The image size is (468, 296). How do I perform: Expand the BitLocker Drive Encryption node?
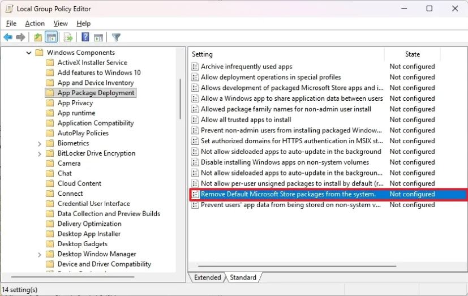pos(40,153)
